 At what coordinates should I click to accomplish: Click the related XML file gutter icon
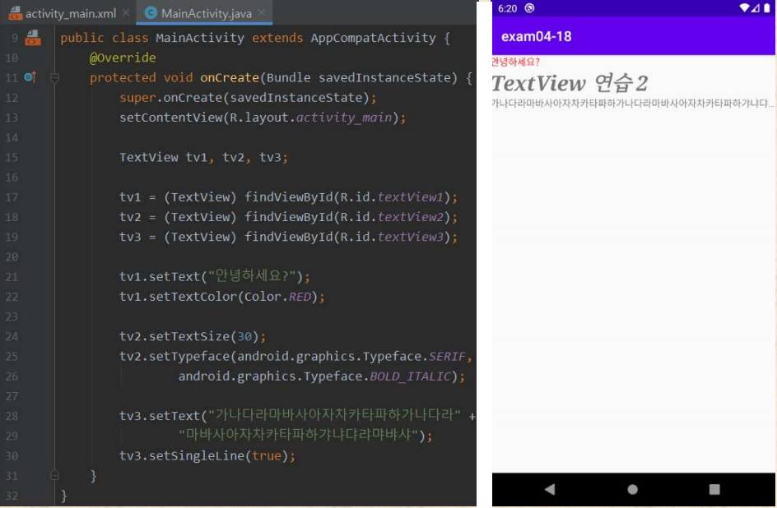33,38
